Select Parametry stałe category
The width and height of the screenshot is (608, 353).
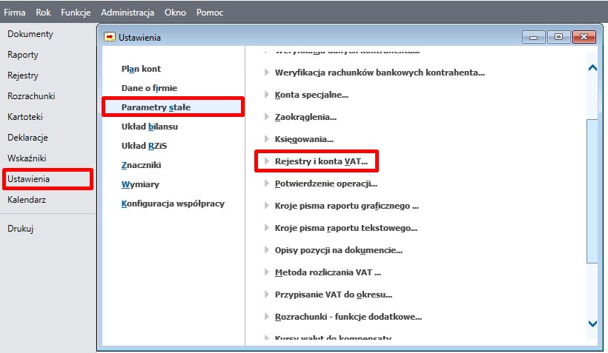click(x=156, y=107)
